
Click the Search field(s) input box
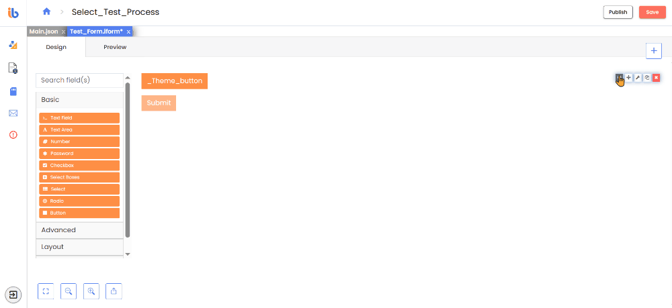(x=80, y=81)
